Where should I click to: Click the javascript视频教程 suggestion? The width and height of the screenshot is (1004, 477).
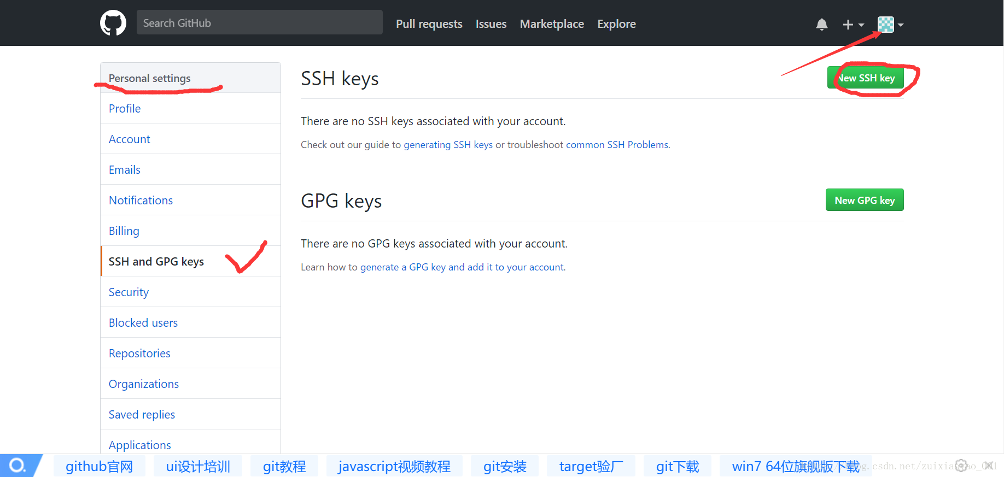[x=394, y=466]
